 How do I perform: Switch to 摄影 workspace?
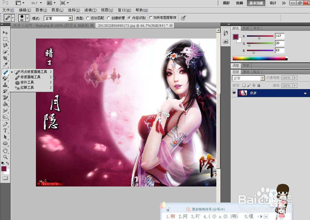tap(226, 3)
